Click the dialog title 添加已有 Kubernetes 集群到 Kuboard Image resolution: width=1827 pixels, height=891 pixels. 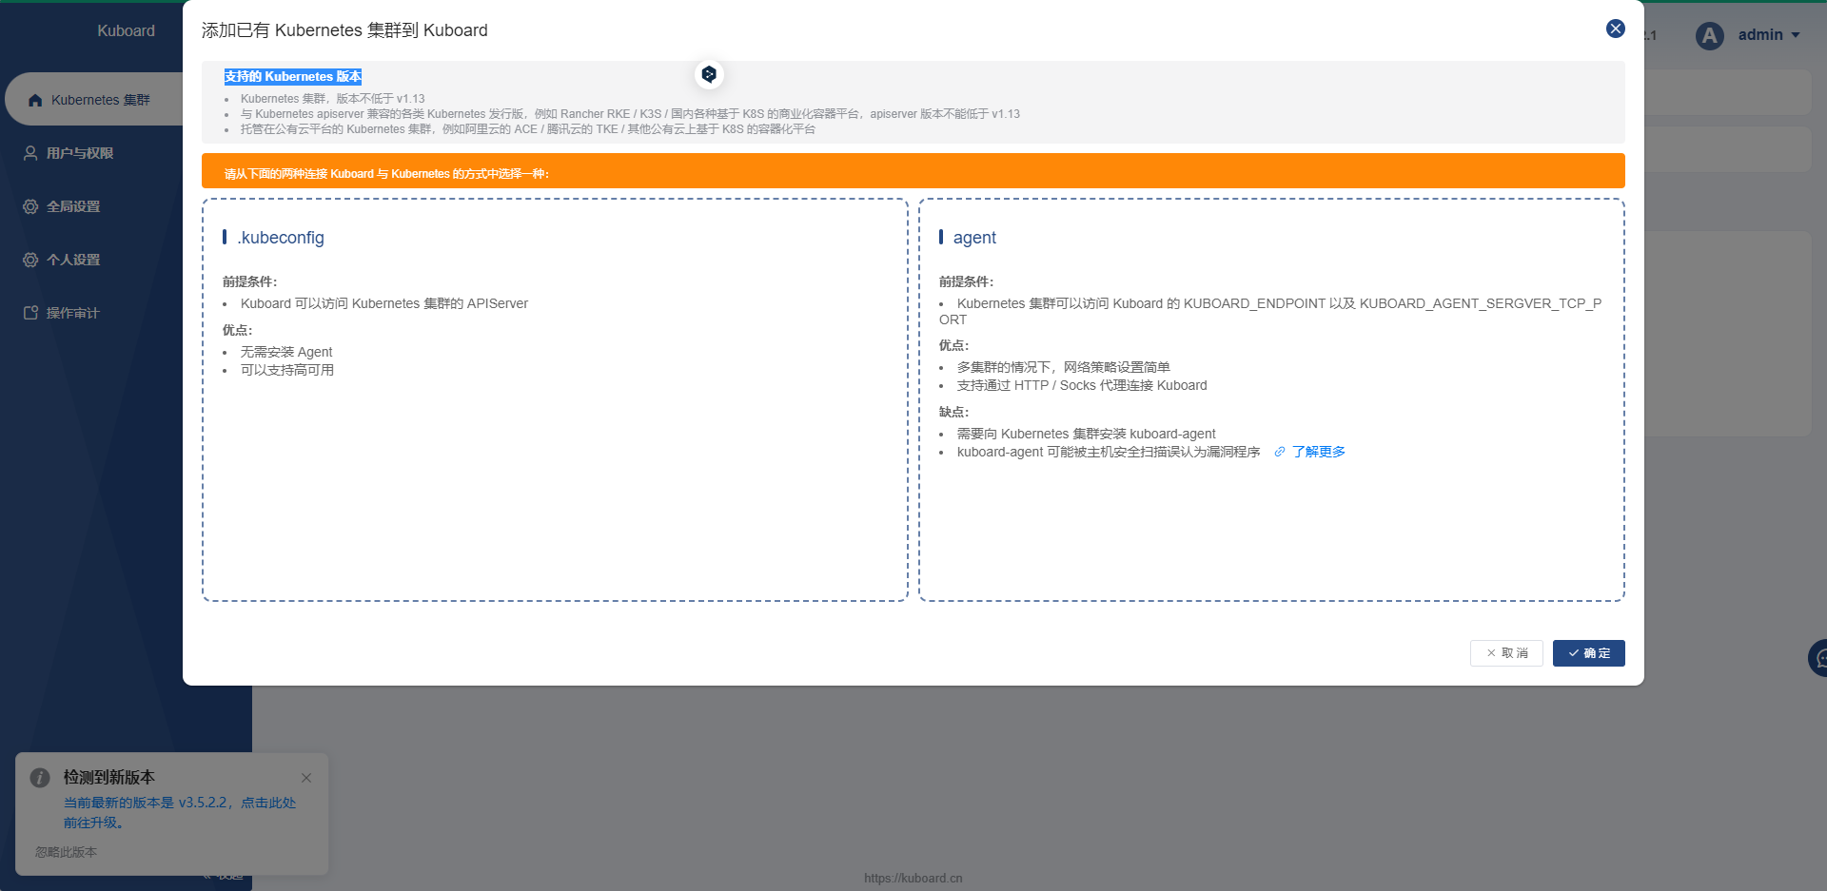coord(344,30)
